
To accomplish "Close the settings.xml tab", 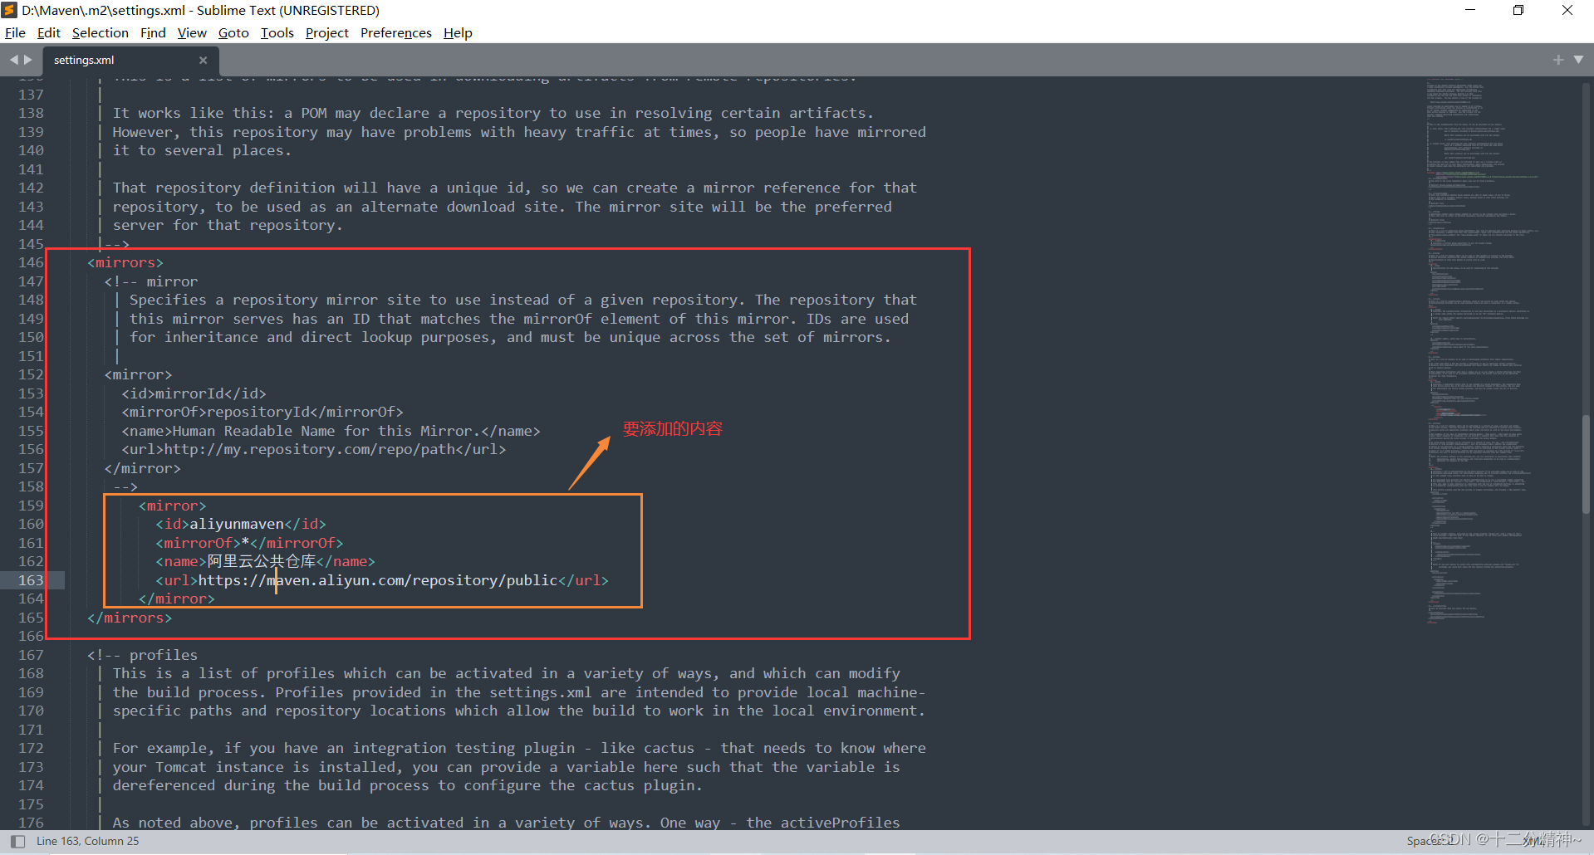I will click(x=203, y=61).
